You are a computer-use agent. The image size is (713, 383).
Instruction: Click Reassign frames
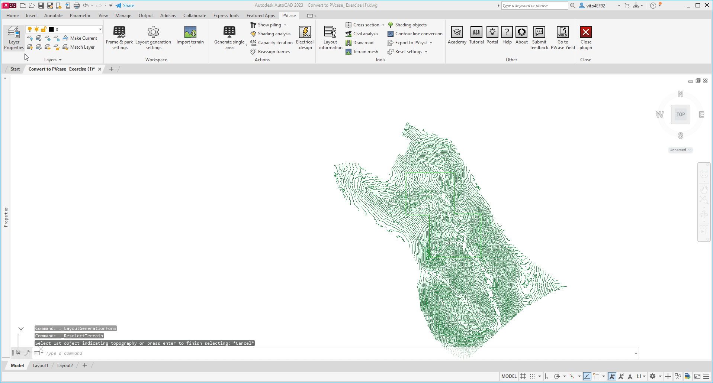pos(270,52)
